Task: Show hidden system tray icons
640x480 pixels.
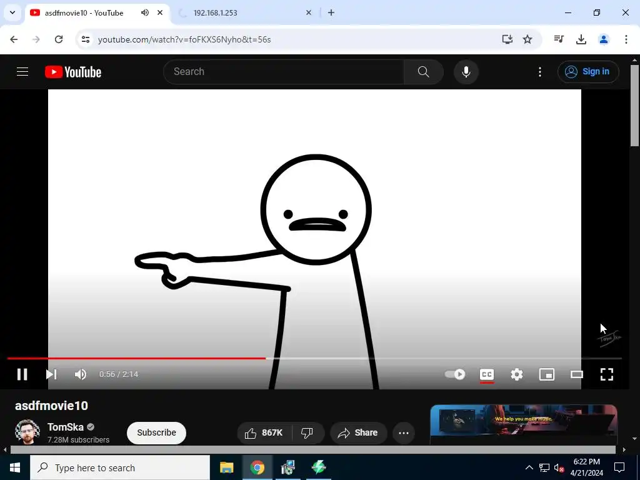Action: [x=529, y=467]
